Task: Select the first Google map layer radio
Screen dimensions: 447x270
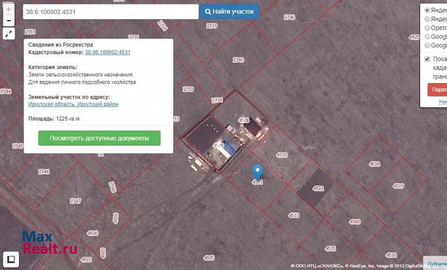Action: tap(427, 37)
